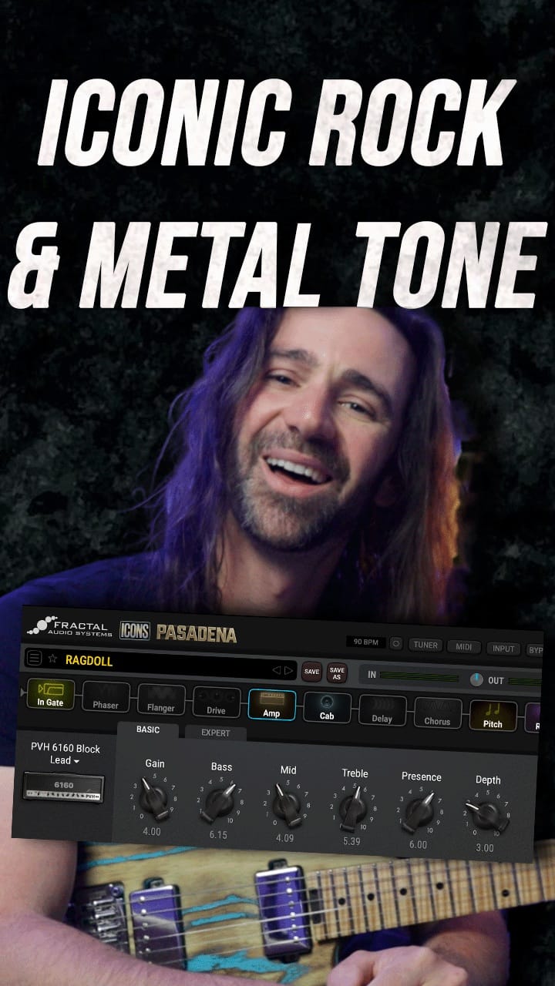Click the Bass value 6.15
The width and height of the screenshot is (555, 986).
pos(218,835)
